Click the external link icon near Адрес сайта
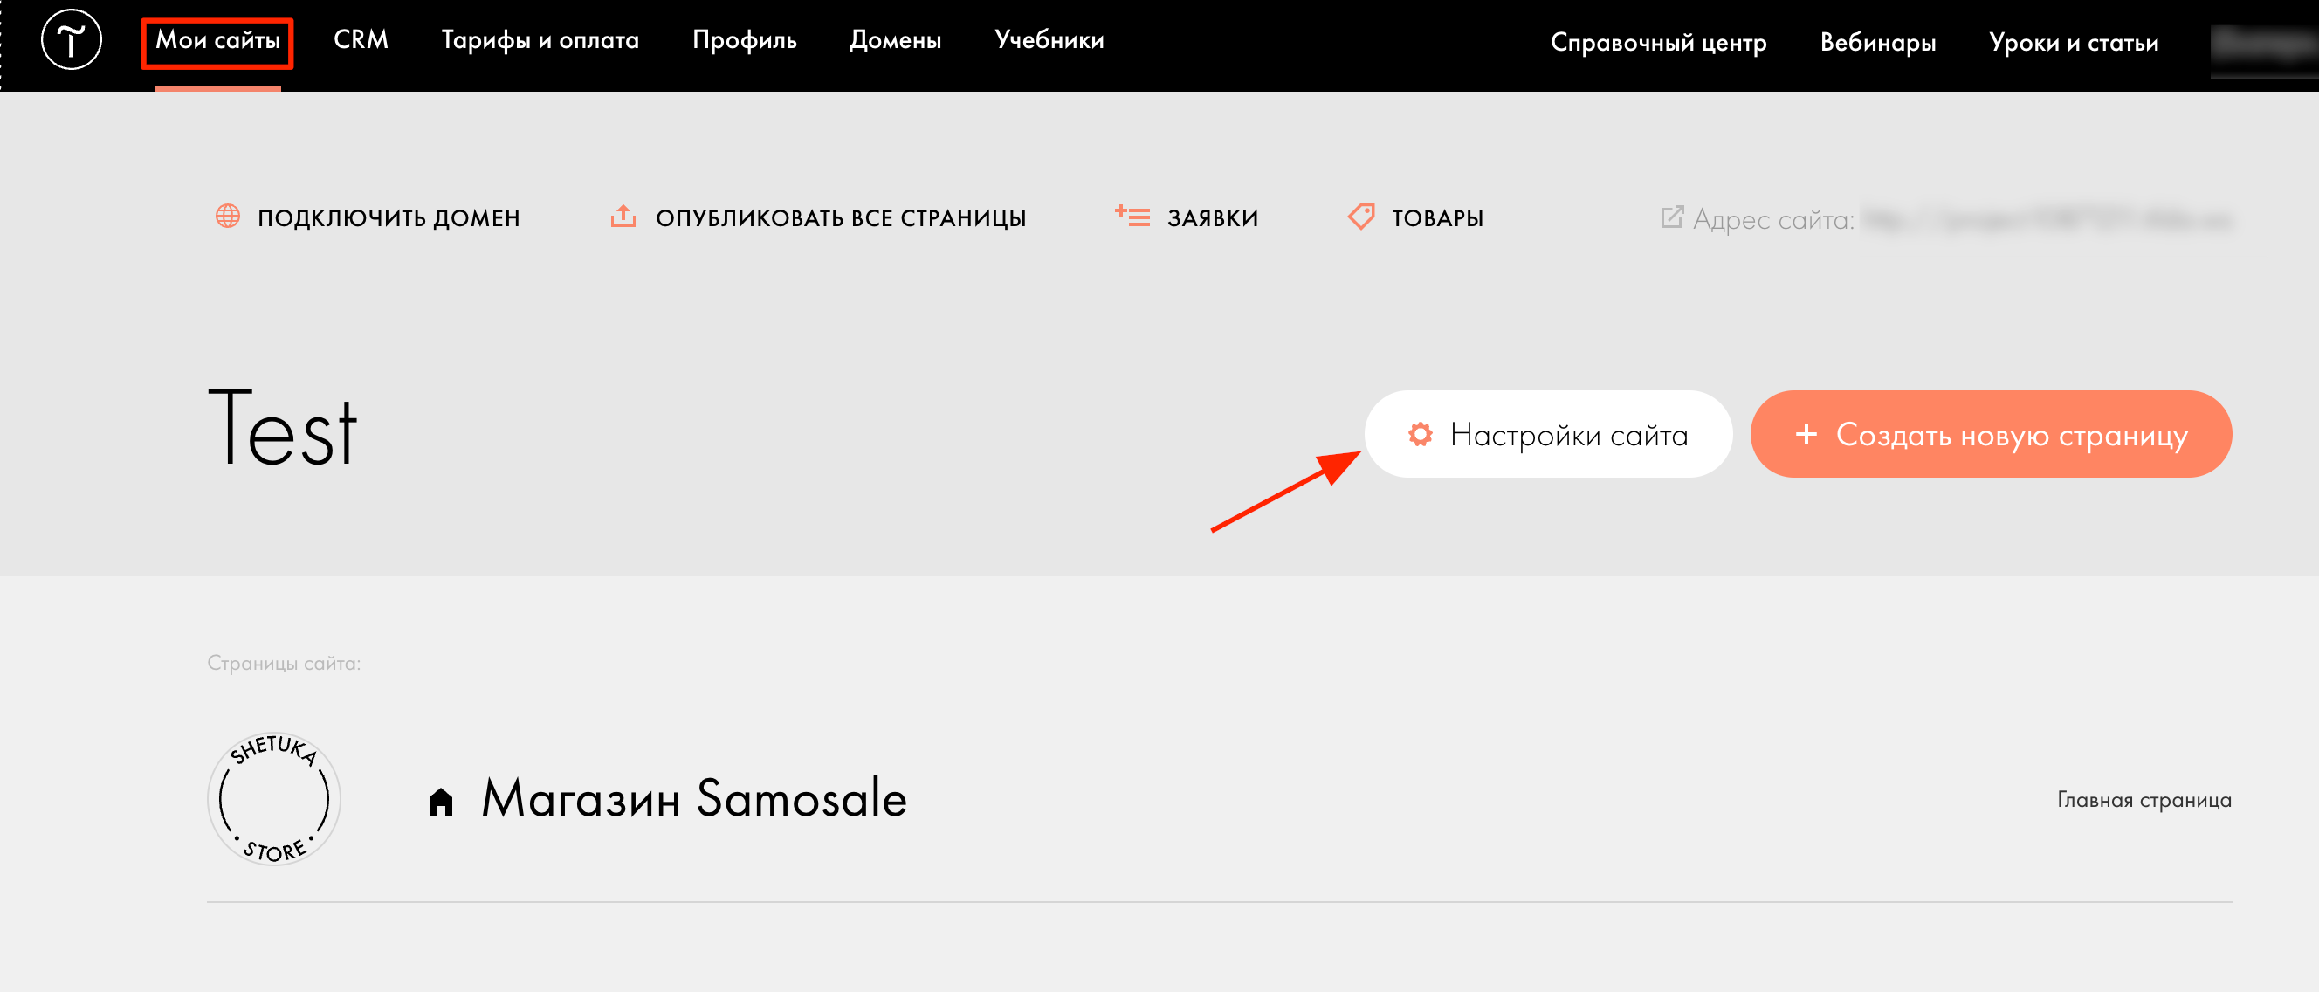Viewport: 2319px width, 992px height. [1672, 217]
